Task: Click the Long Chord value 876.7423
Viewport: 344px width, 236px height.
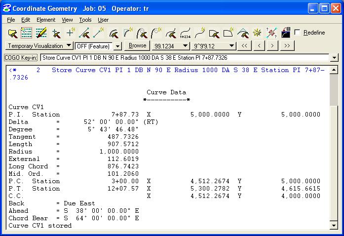Action: point(123,166)
